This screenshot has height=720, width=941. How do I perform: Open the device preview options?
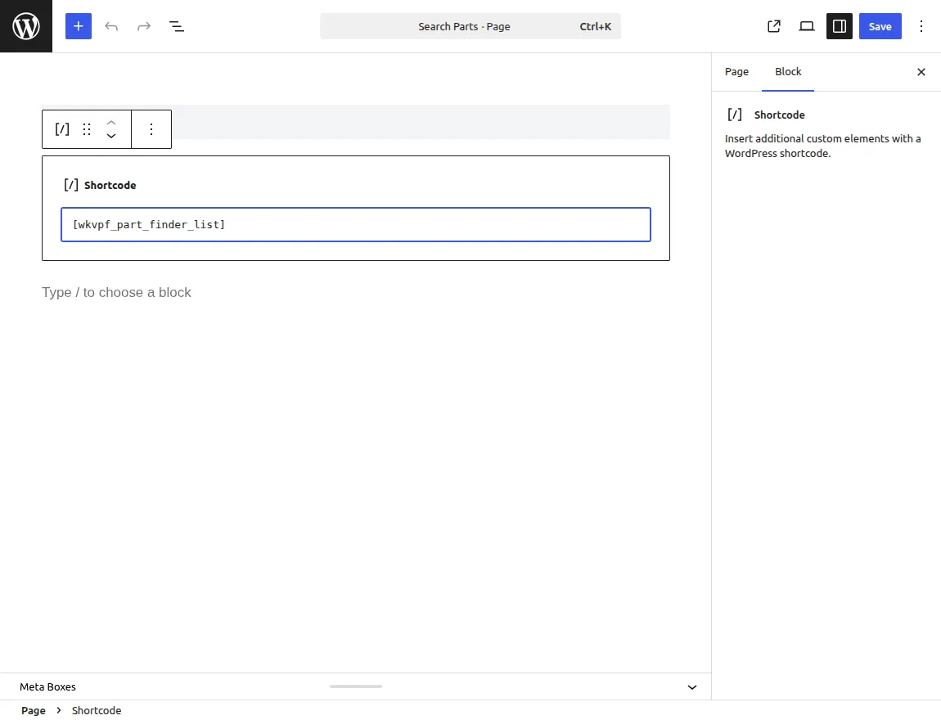[x=807, y=26]
